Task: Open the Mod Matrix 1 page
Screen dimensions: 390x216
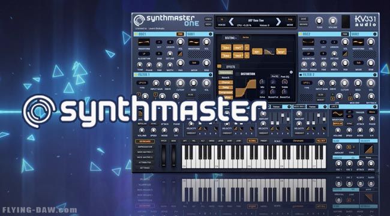Action: click(x=145, y=152)
